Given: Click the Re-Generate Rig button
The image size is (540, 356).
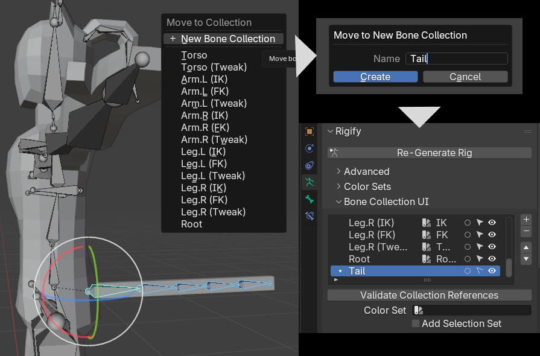Looking at the screenshot, I should [x=434, y=153].
